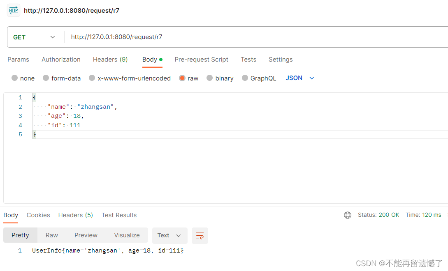This screenshot has width=448, height=271.
Task: Click the opening brace on line 1
Action: click(x=34, y=98)
